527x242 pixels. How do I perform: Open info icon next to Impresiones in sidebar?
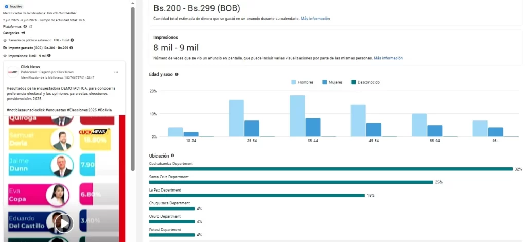[x=49, y=56]
